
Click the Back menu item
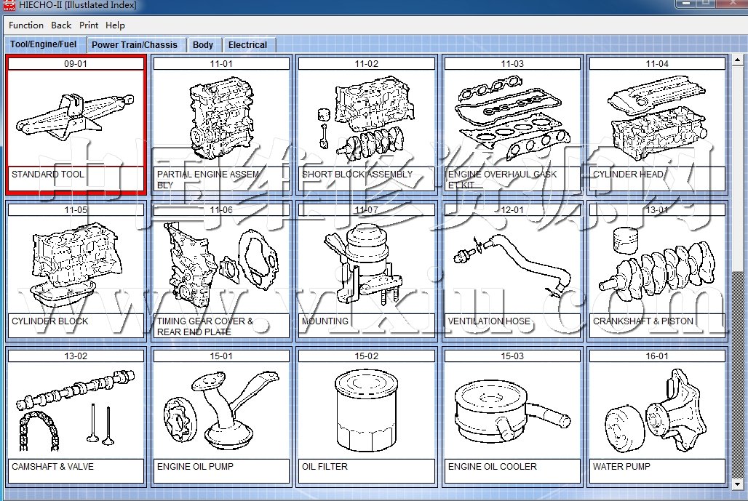(61, 25)
